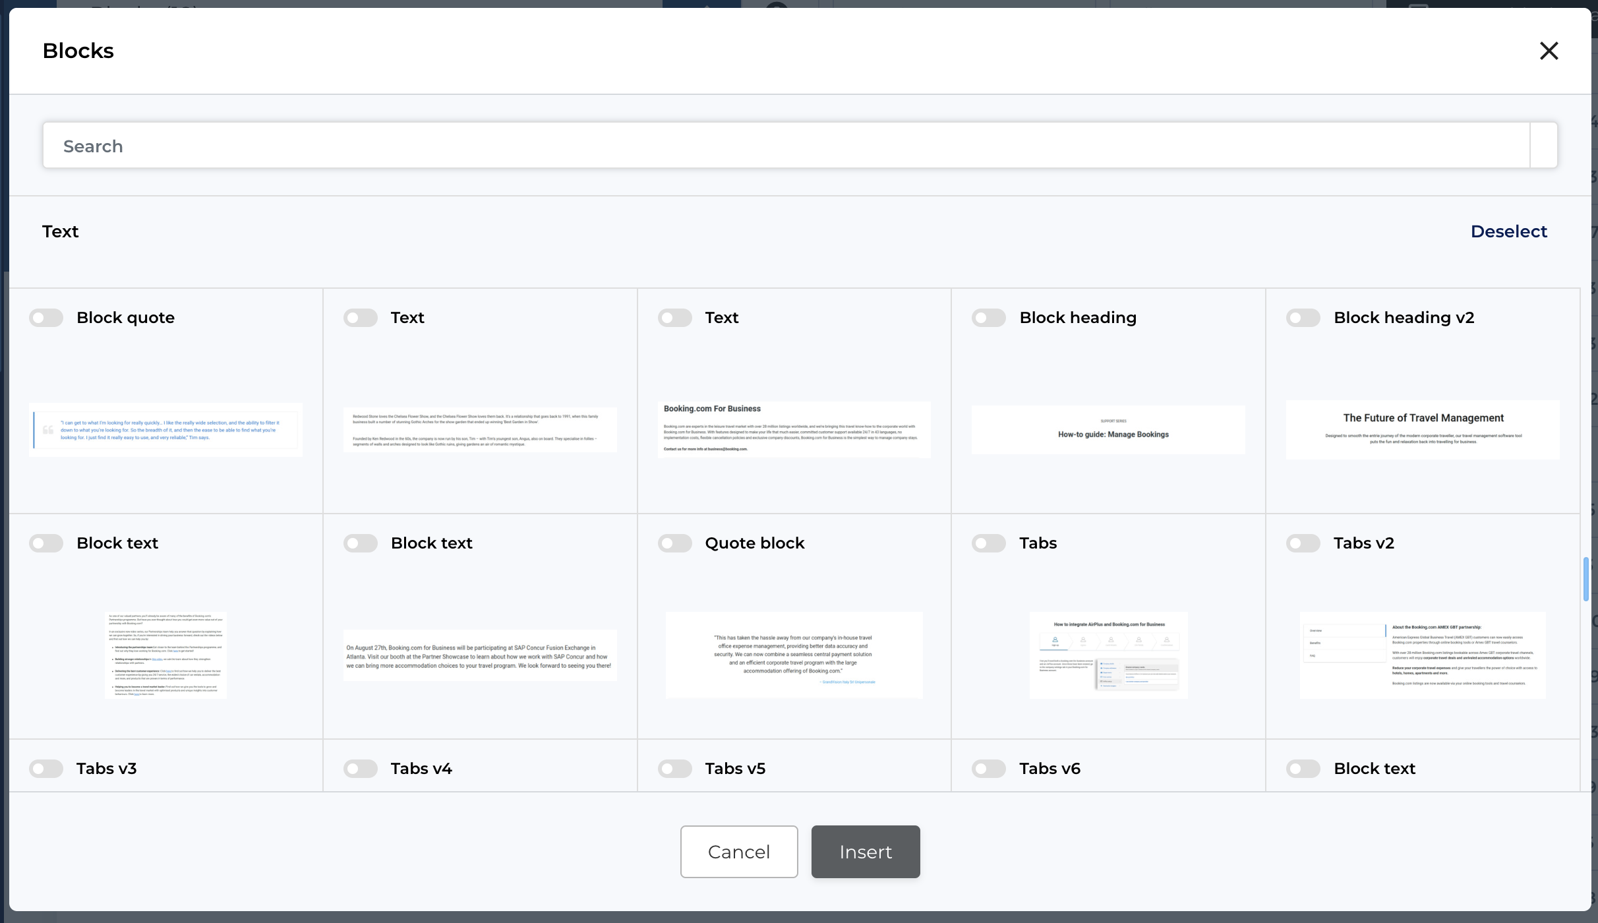
Task: Click the blocks list scrollbar handle
Action: [x=1585, y=579]
